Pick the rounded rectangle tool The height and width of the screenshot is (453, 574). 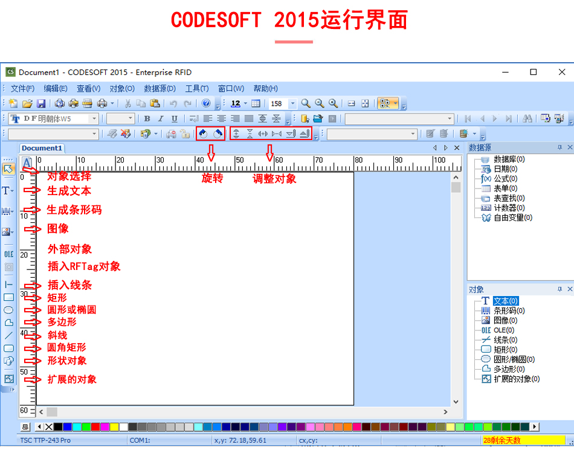click(x=9, y=349)
